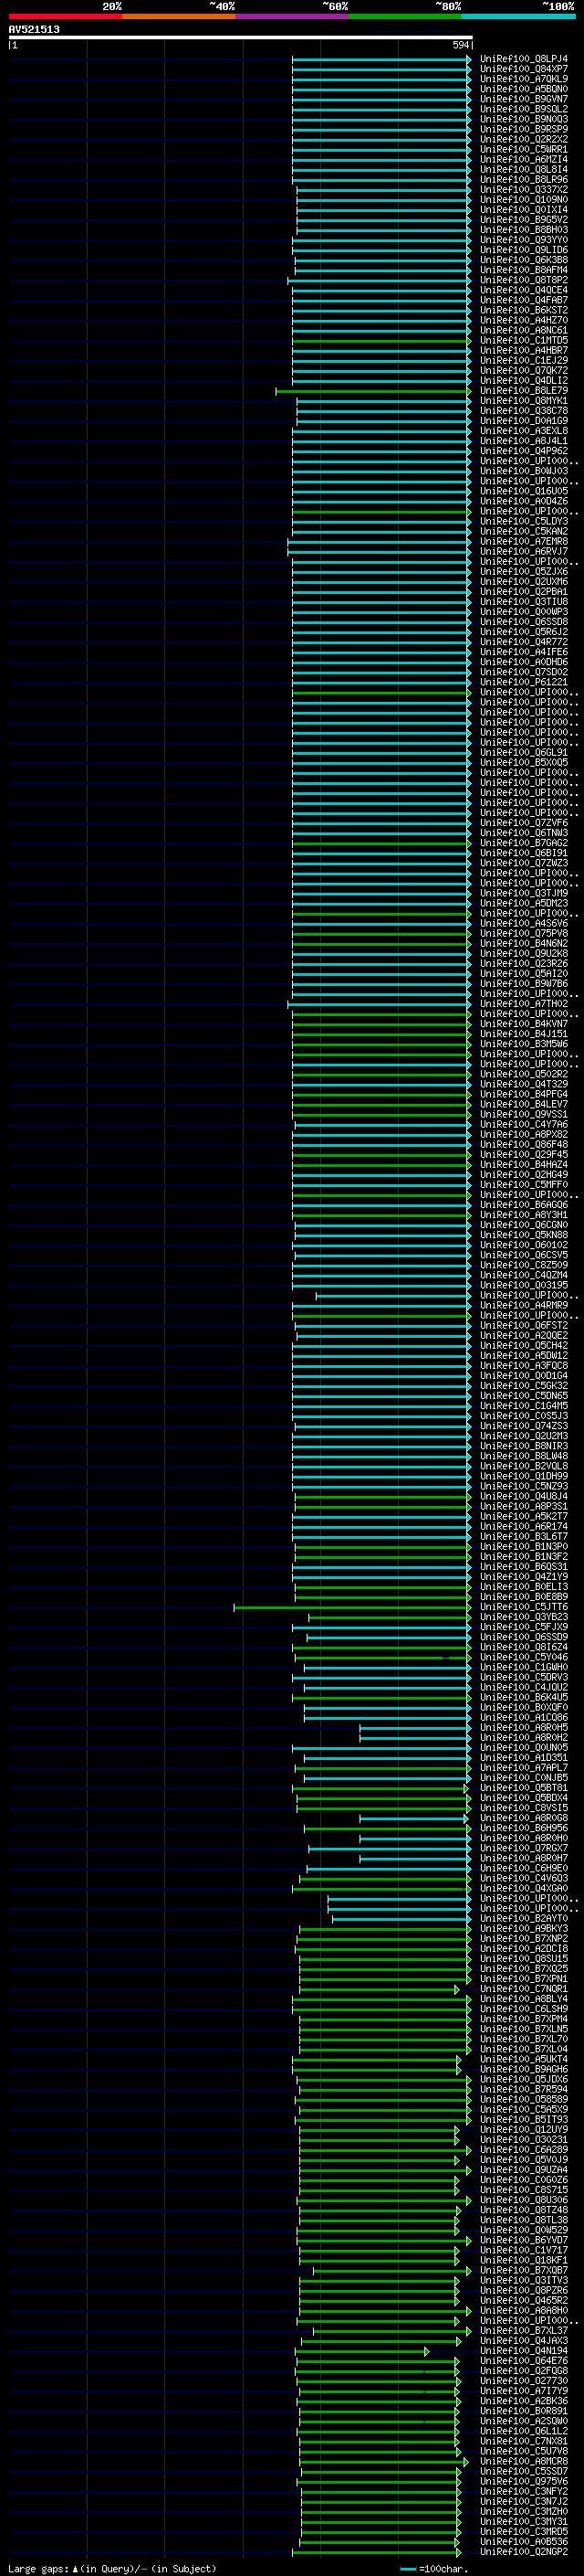Image resolution: width=584 pixels, height=2576 pixels.
Task: Click the orange segment of the identity scale
Action: [179, 16]
